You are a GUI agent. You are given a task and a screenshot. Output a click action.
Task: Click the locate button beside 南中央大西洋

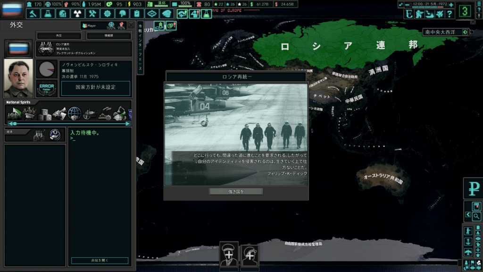pyautogui.click(x=465, y=32)
